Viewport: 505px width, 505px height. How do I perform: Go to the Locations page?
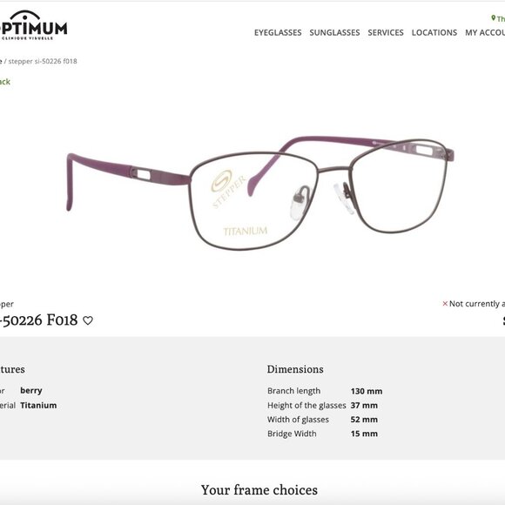point(434,32)
